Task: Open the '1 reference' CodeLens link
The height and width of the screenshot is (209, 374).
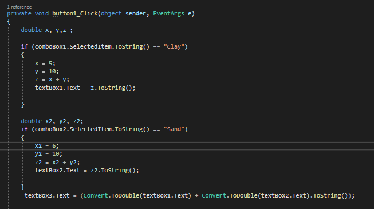Action: coord(19,7)
